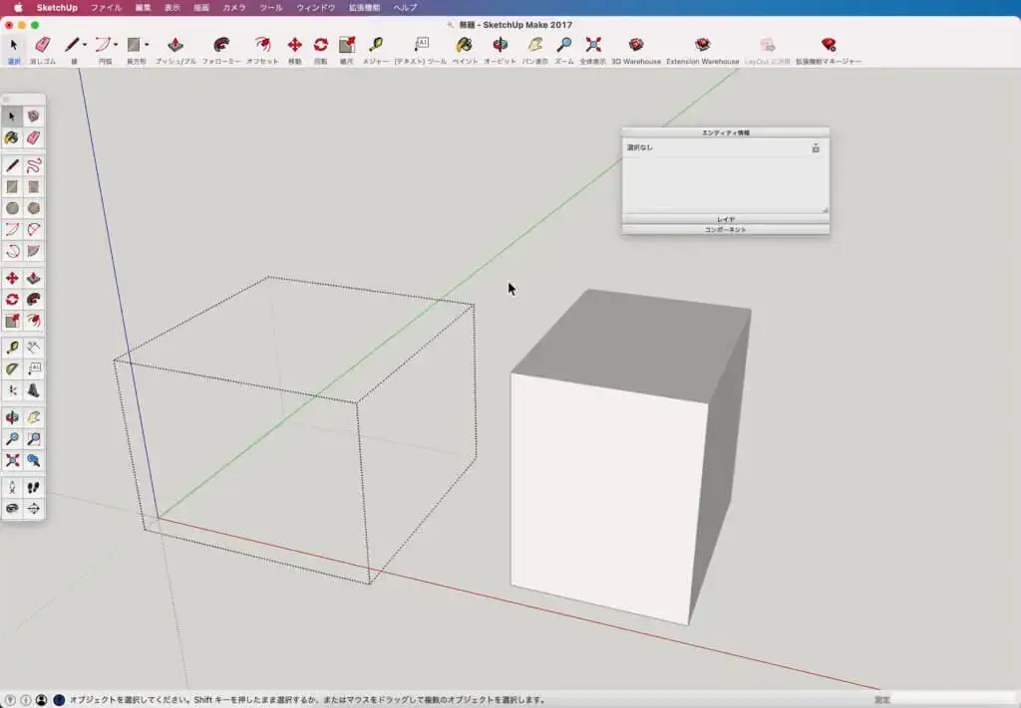Screen dimensions: 1021x708
Task: Click the user account icon in status bar
Action: pos(41,700)
